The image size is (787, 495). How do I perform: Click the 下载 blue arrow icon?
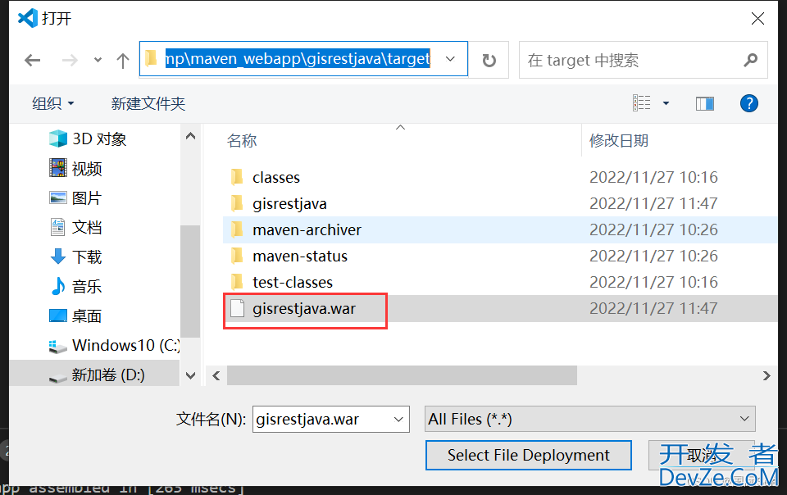[x=57, y=257]
